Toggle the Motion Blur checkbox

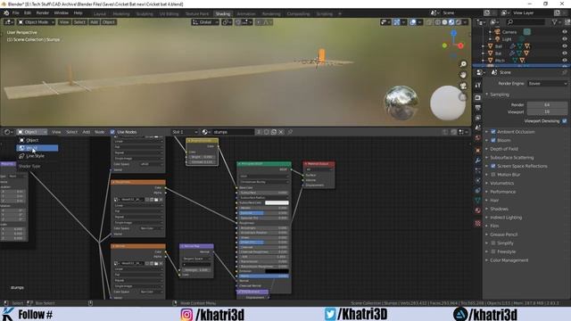[x=493, y=175]
